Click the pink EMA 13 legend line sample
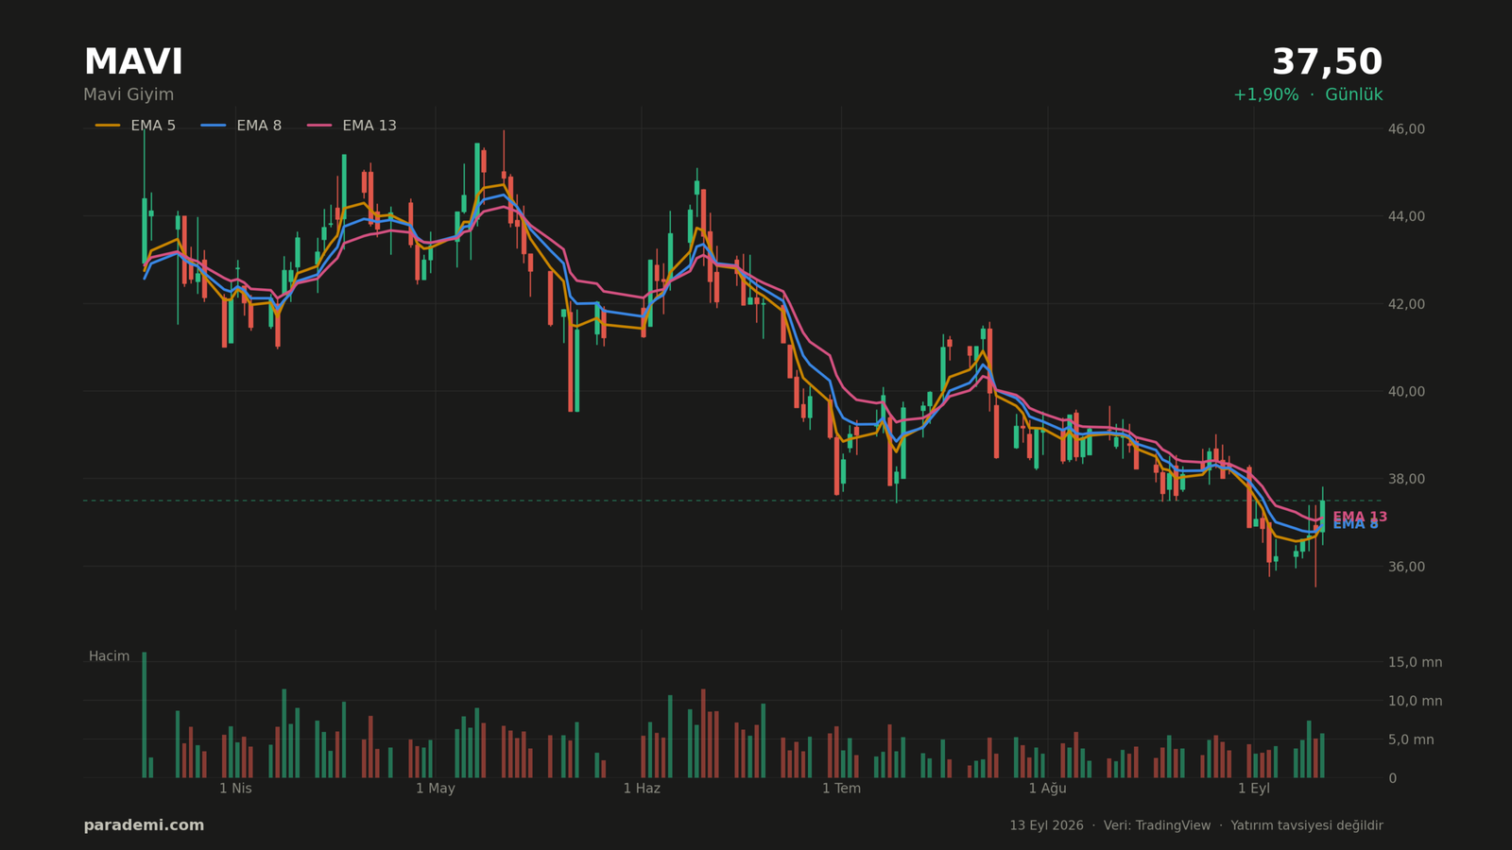The image size is (1512, 850). 319,126
